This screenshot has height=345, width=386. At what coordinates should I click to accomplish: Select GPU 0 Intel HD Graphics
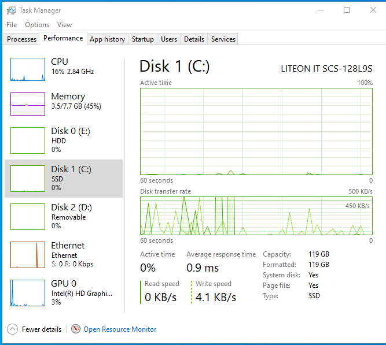click(x=64, y=292)
